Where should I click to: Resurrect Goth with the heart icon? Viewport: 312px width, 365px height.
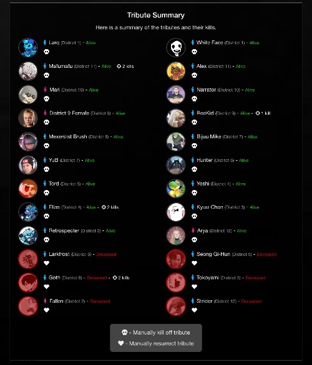tap(46, 287)
